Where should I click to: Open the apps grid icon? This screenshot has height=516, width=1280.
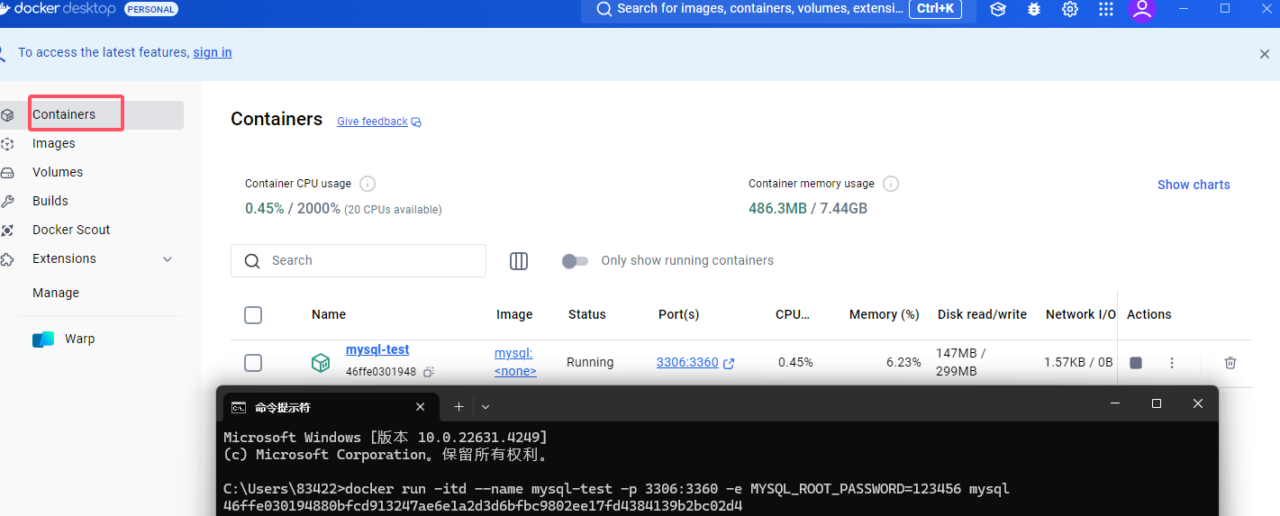tap(1106, 9)
